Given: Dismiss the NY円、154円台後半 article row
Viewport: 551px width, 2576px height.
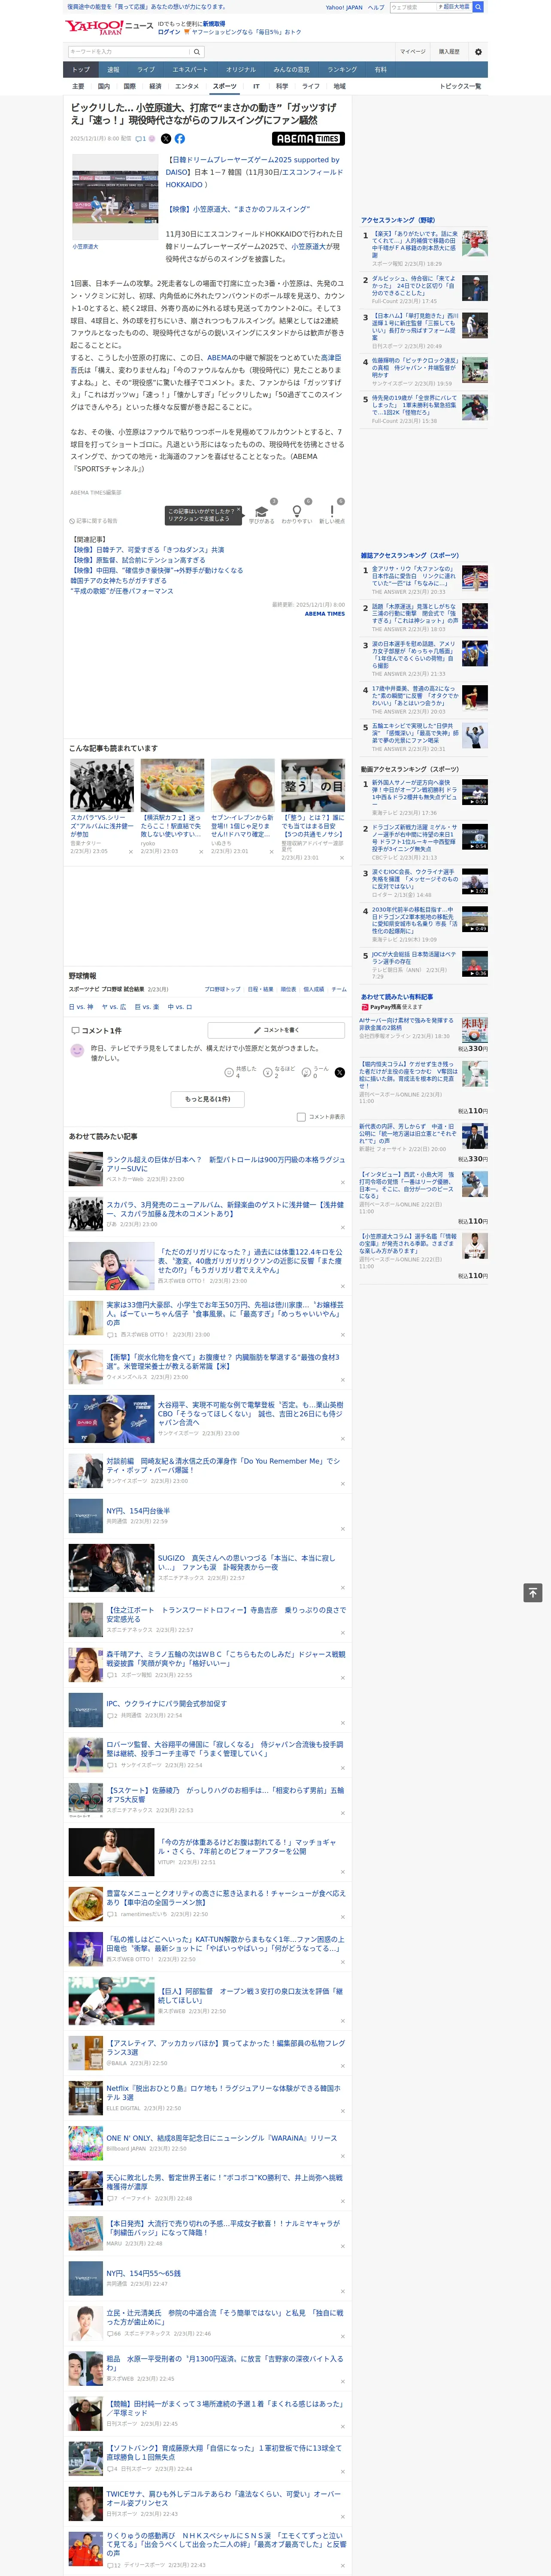Looking at the screenshot, I should click(342, 1529).
